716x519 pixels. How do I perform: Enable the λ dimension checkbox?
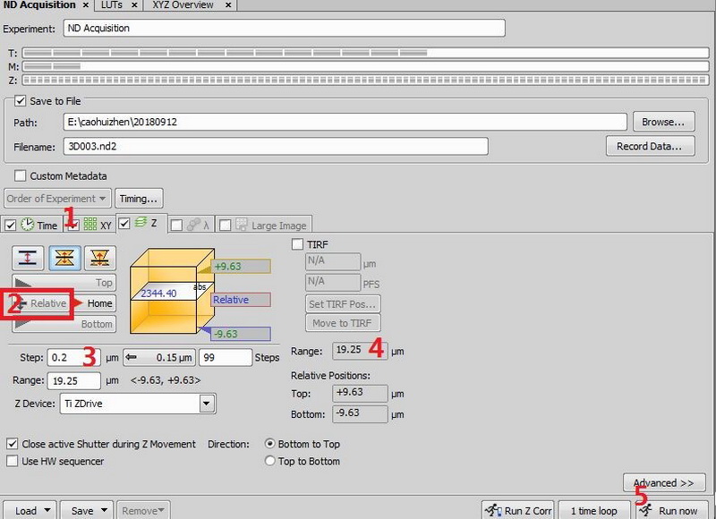coord(176,225)
